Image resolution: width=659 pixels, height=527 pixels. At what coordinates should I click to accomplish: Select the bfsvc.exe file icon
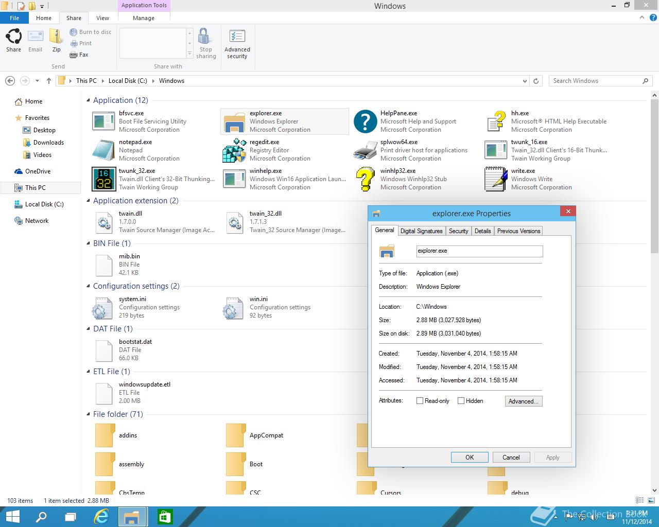point(103,121)
